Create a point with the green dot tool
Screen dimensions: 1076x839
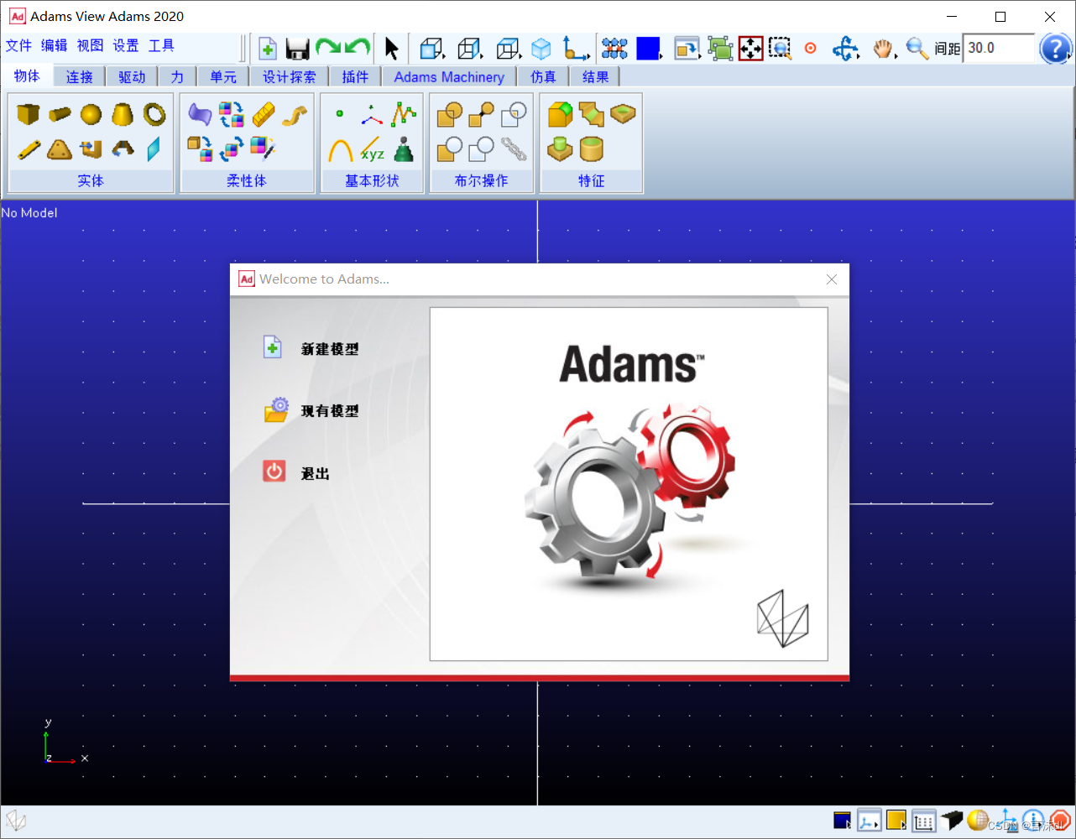pos(339,113)
